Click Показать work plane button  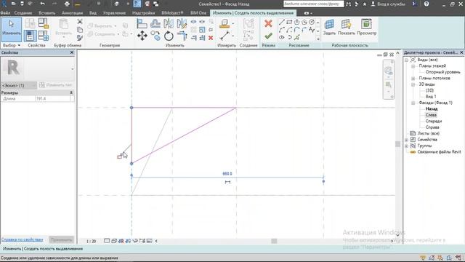point(346,28)
